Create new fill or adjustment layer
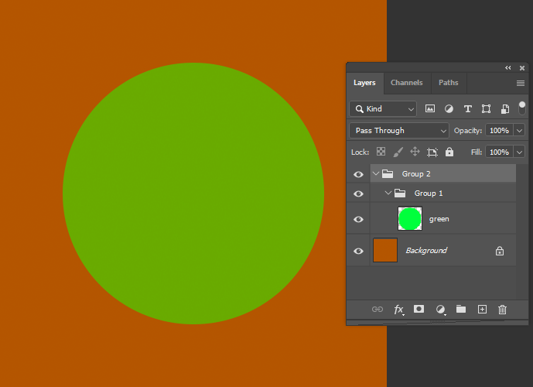533x387 pixels. coord(440,310)
